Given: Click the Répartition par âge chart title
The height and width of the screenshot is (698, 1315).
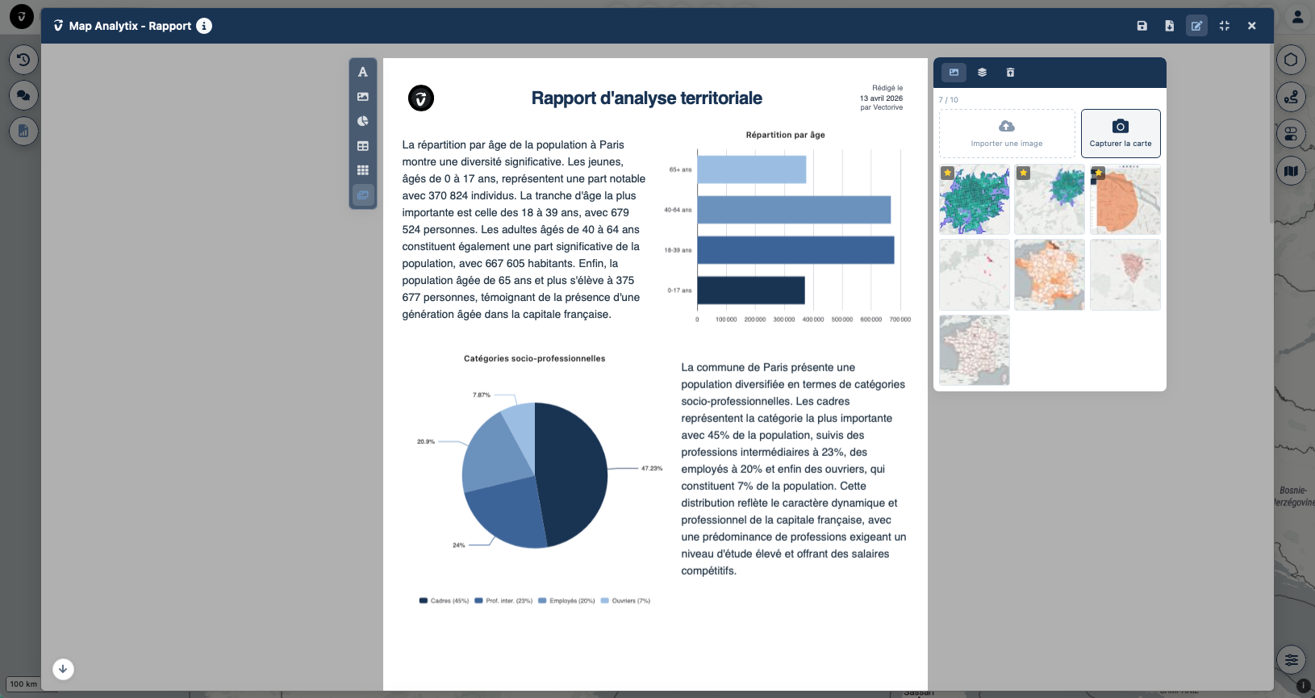Looking at the screenshot, I should (785, 135).
